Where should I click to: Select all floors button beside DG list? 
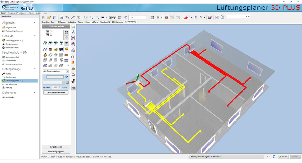(66, 32)
